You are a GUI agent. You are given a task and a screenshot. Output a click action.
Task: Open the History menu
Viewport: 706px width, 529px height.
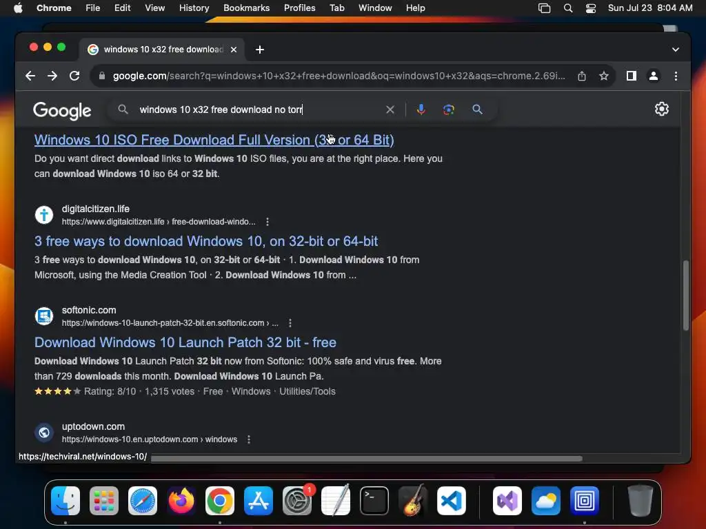194,8
